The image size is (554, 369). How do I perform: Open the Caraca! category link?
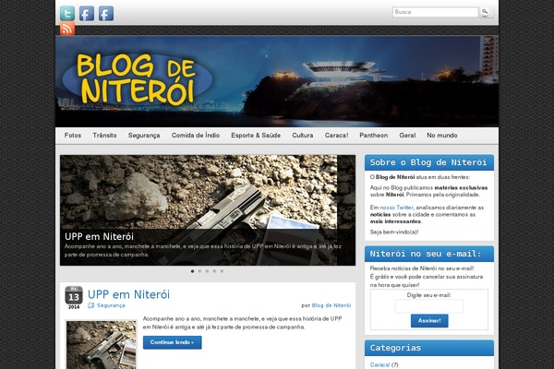(x=380, y=364)
